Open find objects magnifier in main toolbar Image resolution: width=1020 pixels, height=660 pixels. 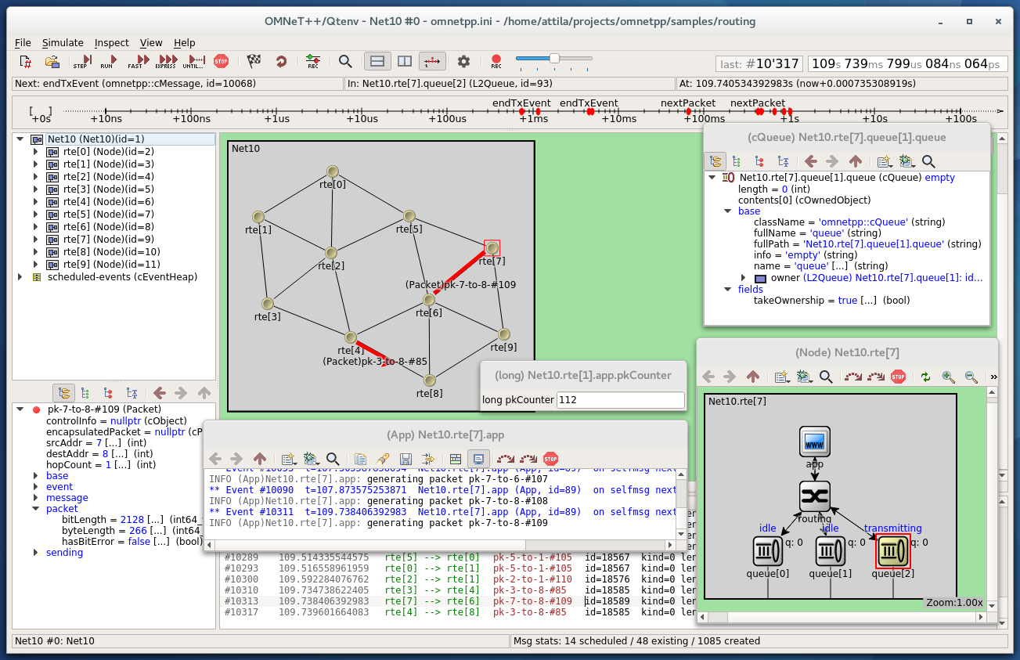(345, 61)
